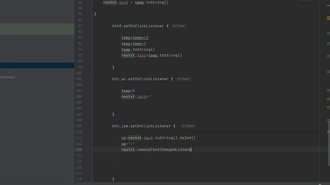Click the 'it: View!' hint after btn_jam.setOnClickListener
Image resolution: width=330 pixels, height=185 pixels.
[x=188, y=126]
